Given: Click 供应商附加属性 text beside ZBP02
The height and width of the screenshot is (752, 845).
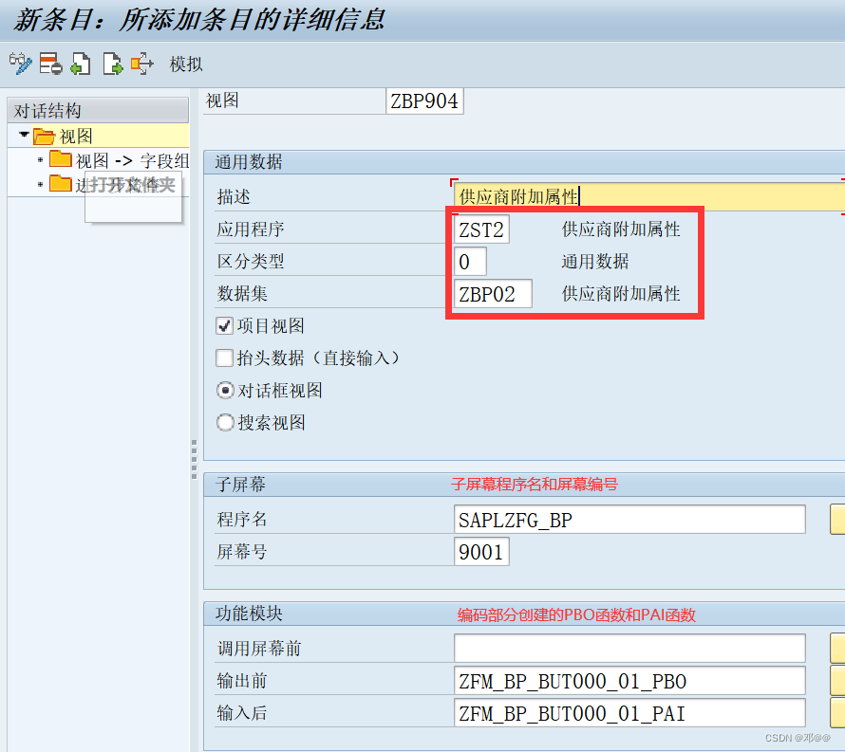Looking at the screenshot, I should [621, 294].
